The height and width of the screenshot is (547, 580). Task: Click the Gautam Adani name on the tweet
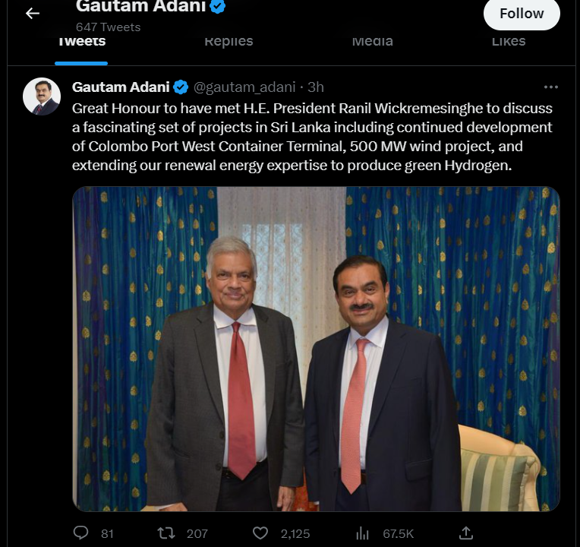click(120, 87)
